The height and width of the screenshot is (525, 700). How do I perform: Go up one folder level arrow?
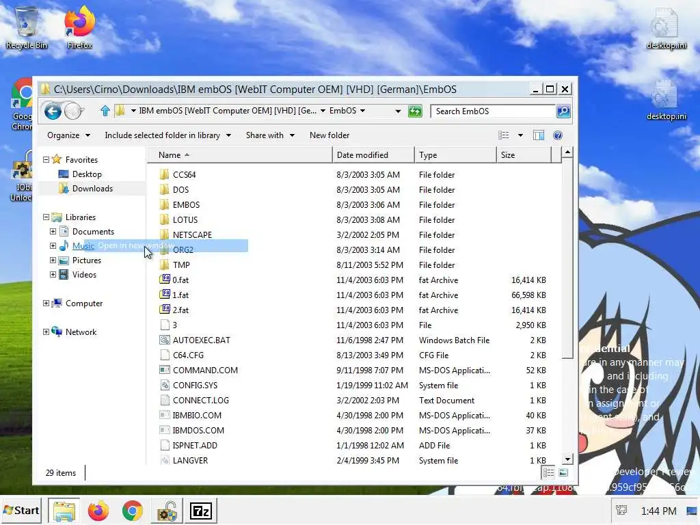(x=105, y=111)
